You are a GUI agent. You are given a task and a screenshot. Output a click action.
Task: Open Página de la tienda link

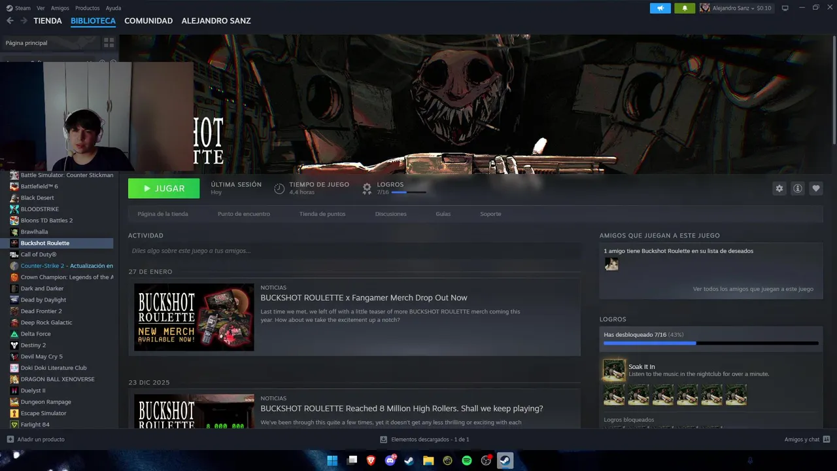163,214
